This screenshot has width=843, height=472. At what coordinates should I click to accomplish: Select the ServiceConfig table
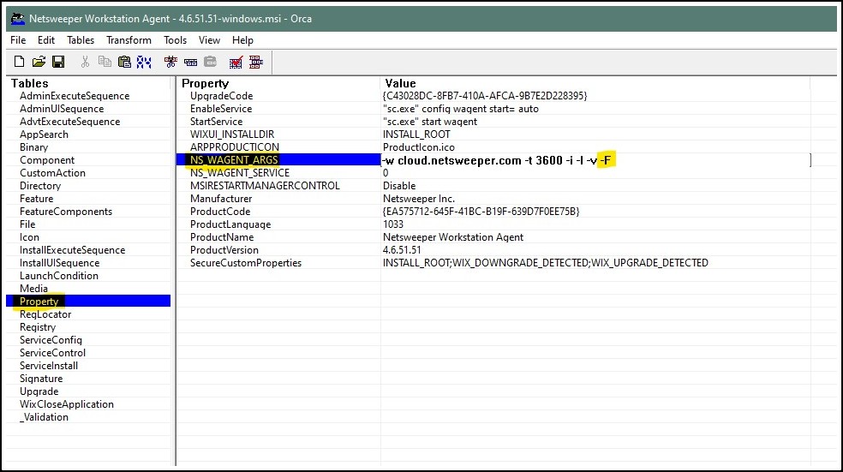point(51,340)
